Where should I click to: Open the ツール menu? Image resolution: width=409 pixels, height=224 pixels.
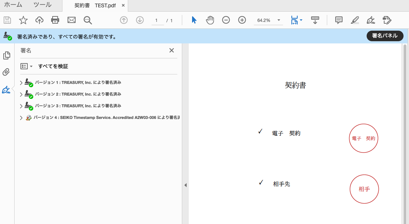click(42, 5)
